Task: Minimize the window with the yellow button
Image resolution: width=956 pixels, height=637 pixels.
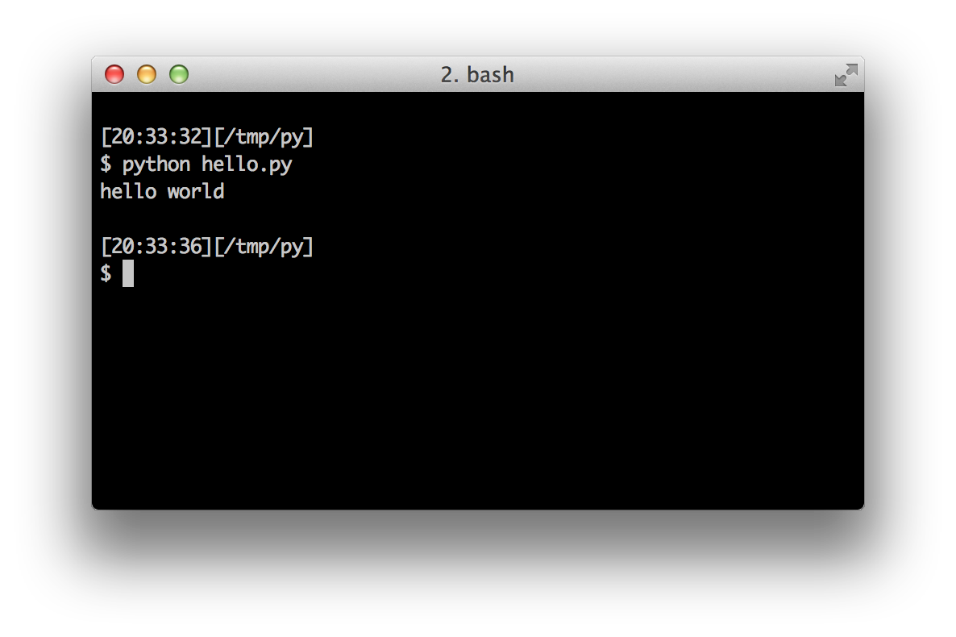Action: [147, 75]
